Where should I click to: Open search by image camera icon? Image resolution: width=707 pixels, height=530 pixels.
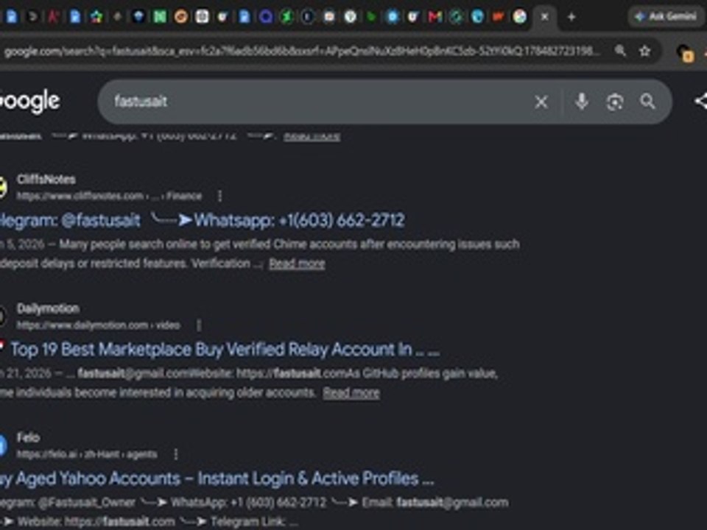coord(614,102)
